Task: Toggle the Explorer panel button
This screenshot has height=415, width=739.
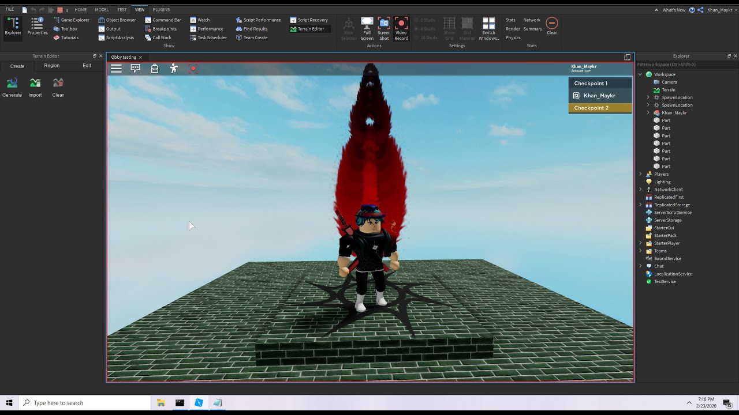Action: coord(13,27)
